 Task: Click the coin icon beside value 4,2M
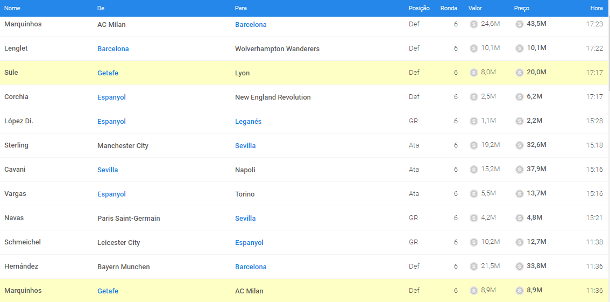coord(473,218)
